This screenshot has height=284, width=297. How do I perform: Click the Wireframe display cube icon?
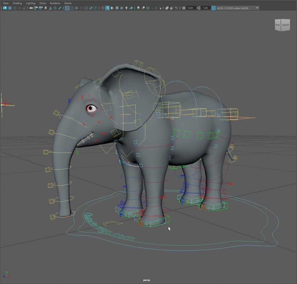(103, 8)
